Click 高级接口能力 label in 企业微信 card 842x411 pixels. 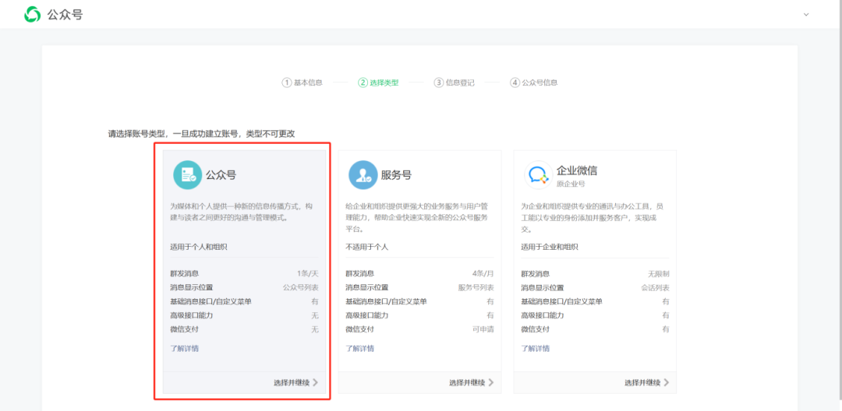543,315
